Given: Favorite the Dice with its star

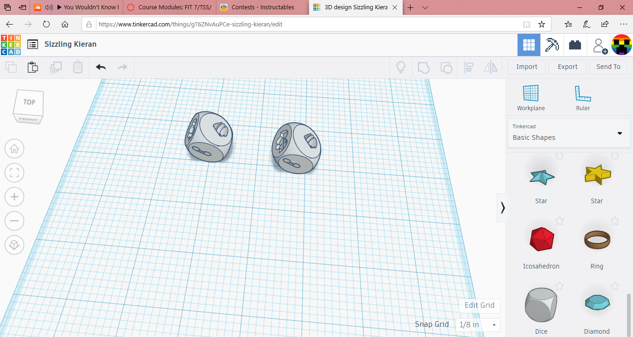Looking at the screenshot, I should click(559, 286).
